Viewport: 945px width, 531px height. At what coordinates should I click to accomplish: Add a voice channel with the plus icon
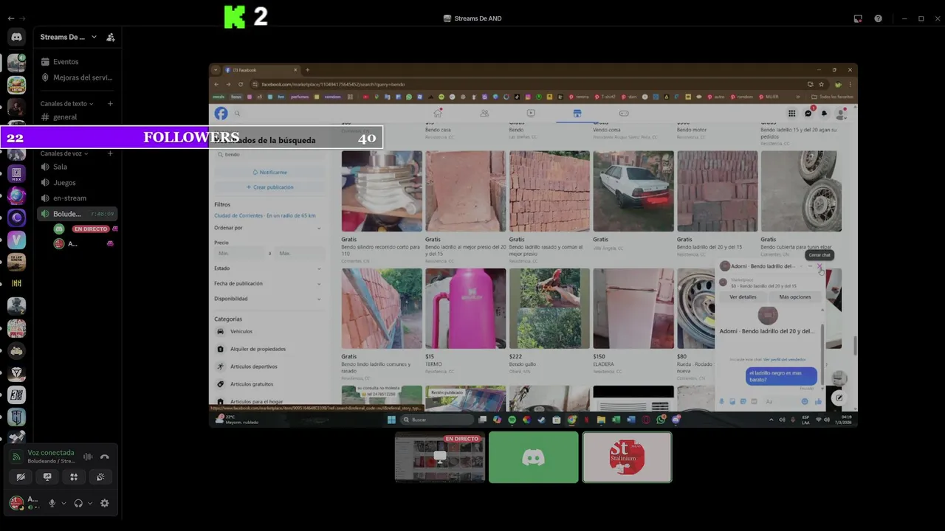click(110, 153)
